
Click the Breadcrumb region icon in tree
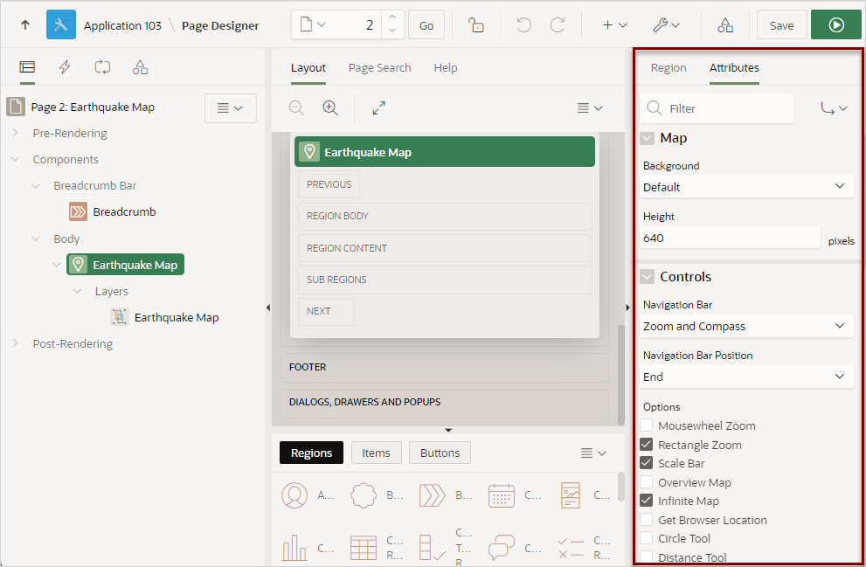(x=78, y=211)
